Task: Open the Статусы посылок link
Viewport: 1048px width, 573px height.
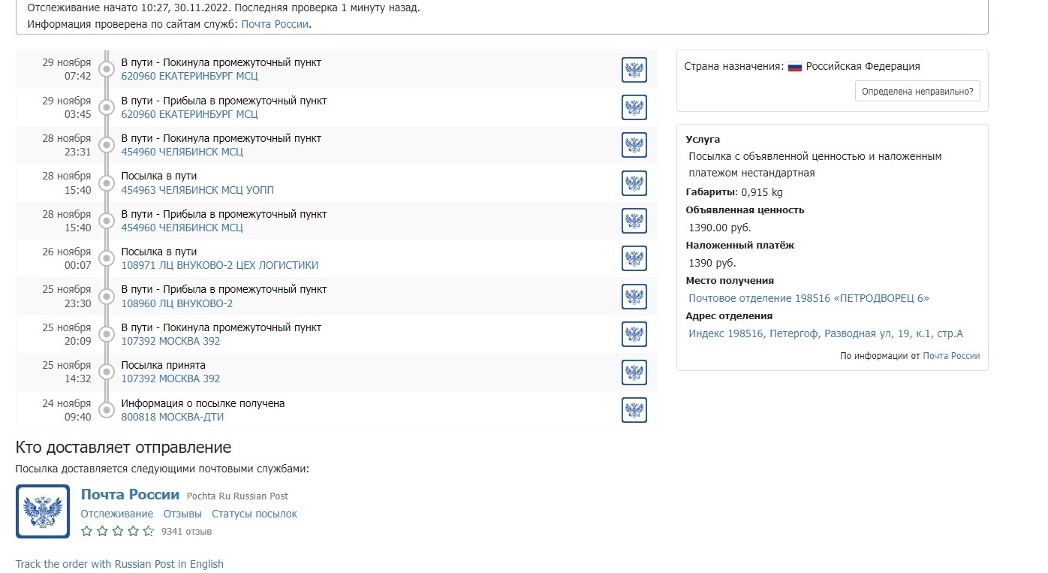Action: coord(254,514)
